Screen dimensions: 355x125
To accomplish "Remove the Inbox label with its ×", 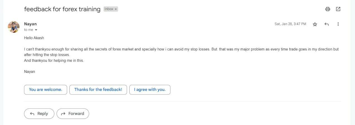I will (116, 9).
